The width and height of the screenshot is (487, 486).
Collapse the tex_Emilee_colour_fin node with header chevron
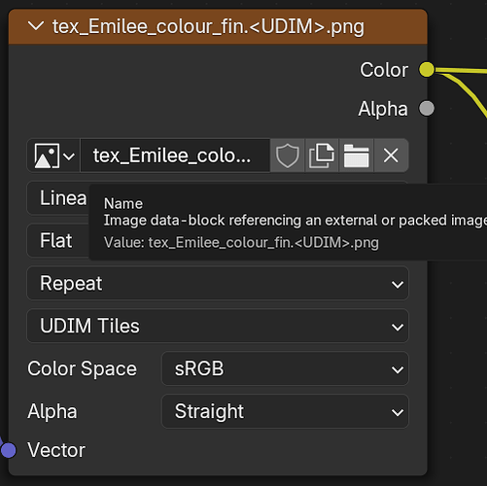coord(36,26)
